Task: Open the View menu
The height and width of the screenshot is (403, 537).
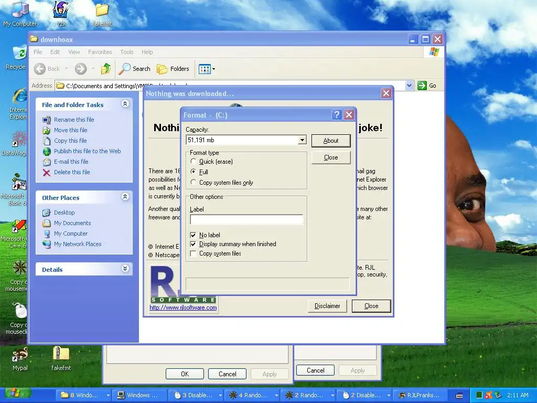Action: [x=74, y=52]
